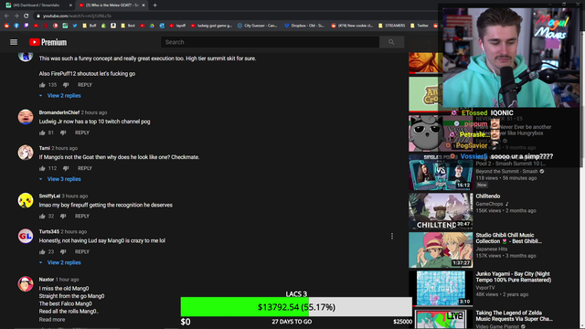Open the Chilltendo video thumbnail
This screenshot has height=329, width=585.
(x=441, y=211)
